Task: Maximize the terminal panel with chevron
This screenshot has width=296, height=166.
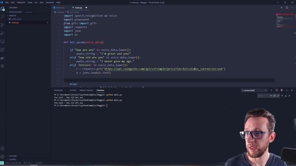Action: [x=287, y=90]
